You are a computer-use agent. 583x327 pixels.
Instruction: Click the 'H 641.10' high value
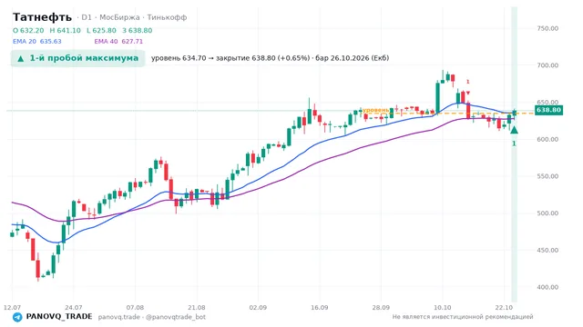pyautogui.click(x=65, y=30)
